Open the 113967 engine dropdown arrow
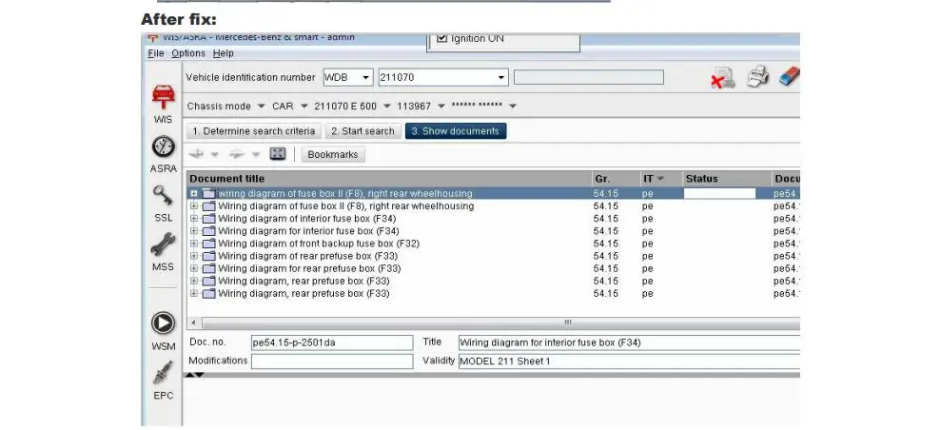Viewport: 941px width, 430px height. (441, 107)
